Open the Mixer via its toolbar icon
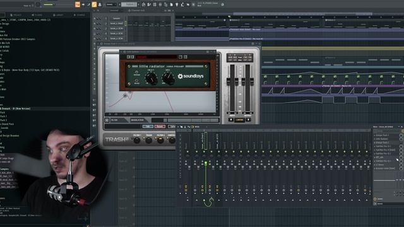Image resolution: width=404 pixels, height=227 pixels. pos(160,4)
